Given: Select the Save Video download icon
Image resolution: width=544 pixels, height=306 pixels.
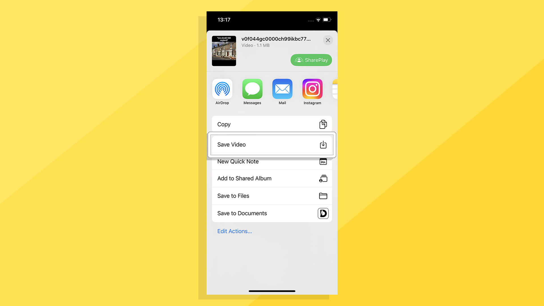Looking at the screenshot, I should [322, 144].
